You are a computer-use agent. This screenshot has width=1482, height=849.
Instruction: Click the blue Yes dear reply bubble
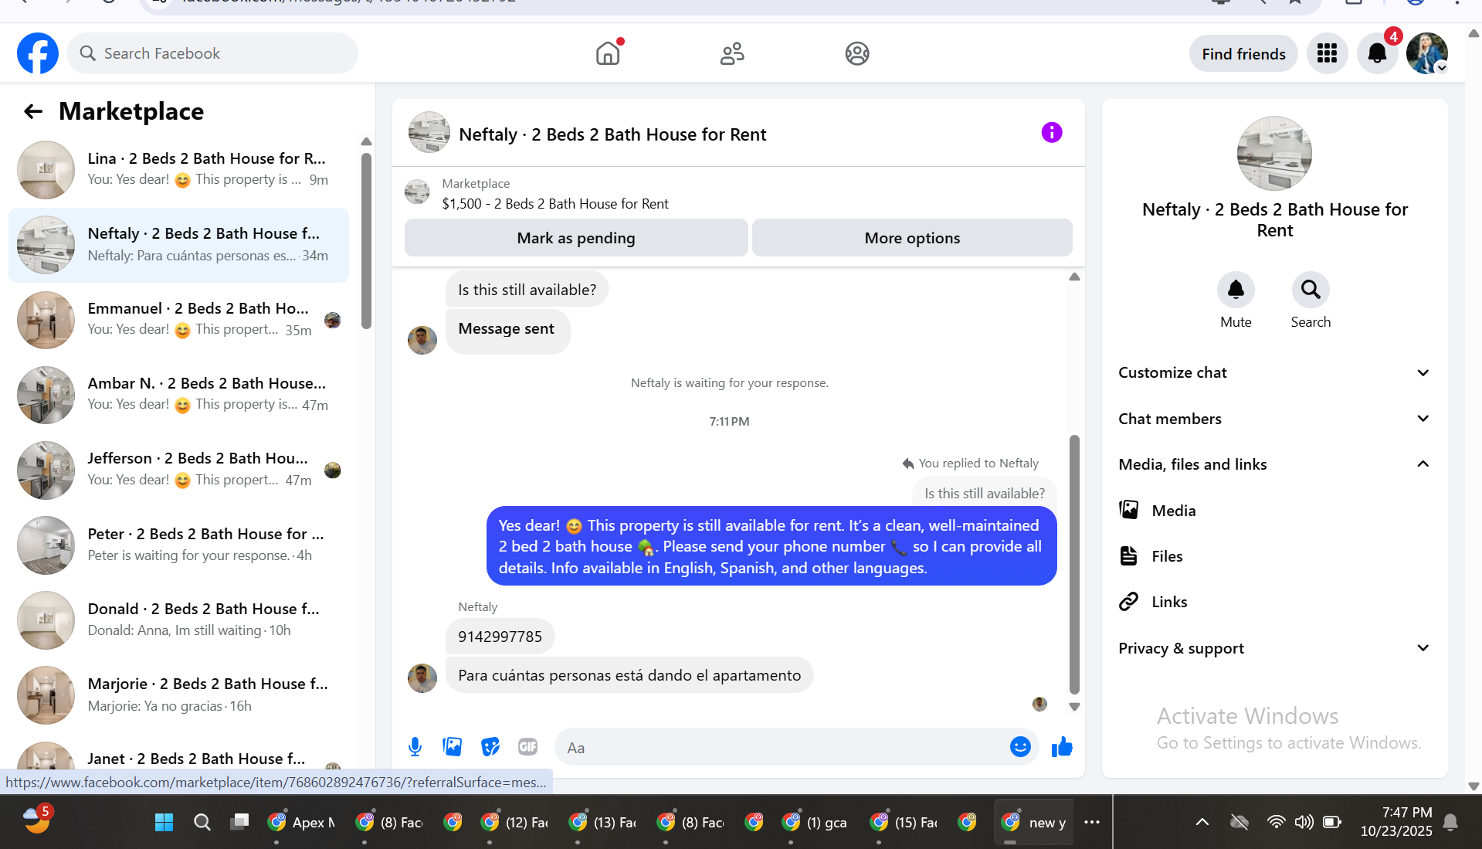[x=771, y=546]
